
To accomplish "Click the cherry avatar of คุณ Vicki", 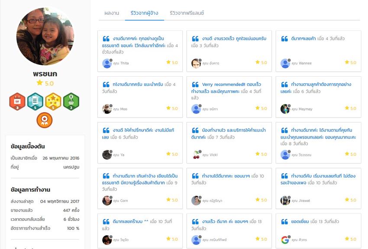I will tap(196, 155).
